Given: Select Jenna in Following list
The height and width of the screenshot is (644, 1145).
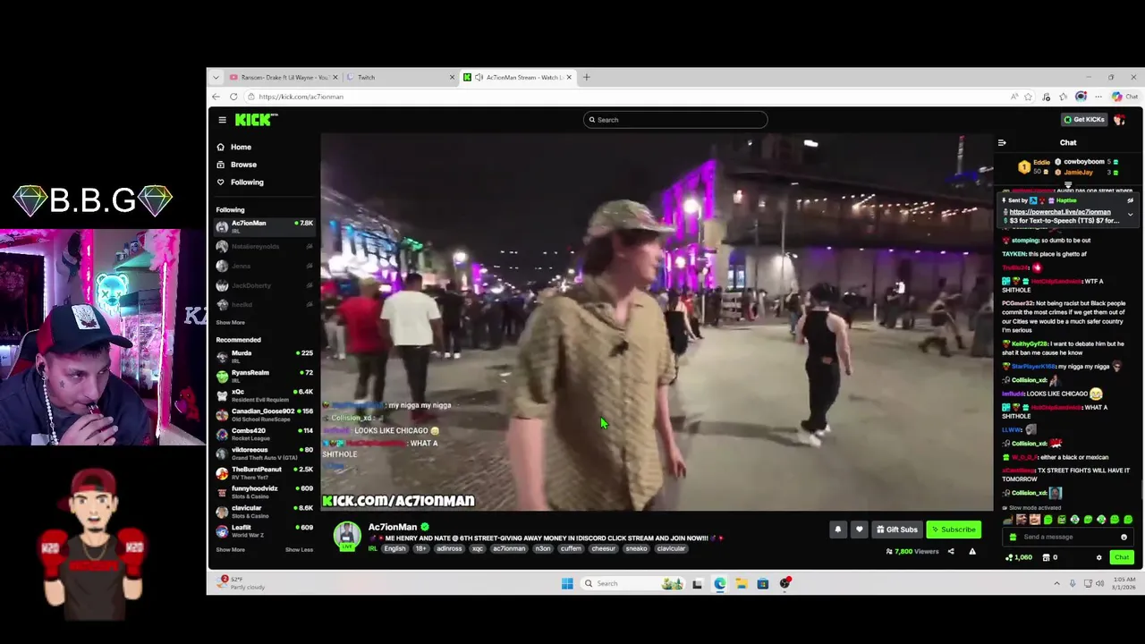Looking at the screenshot, I should coord(264,266).
